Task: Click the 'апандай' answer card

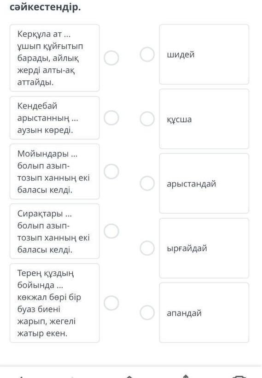Action: point(204,312)
